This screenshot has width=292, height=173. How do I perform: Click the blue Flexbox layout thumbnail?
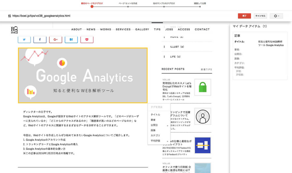(203, 145)
